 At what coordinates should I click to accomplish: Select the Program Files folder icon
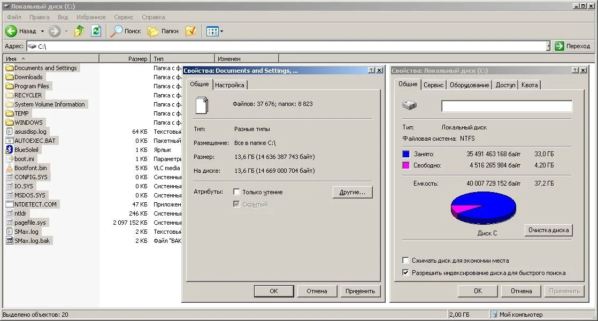click(x=10, y=86)
